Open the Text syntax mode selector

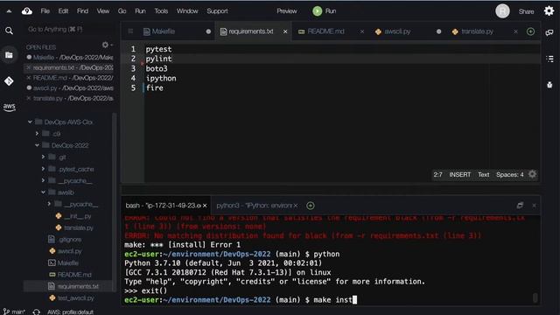pyautogui.click(x=484, y=175)
